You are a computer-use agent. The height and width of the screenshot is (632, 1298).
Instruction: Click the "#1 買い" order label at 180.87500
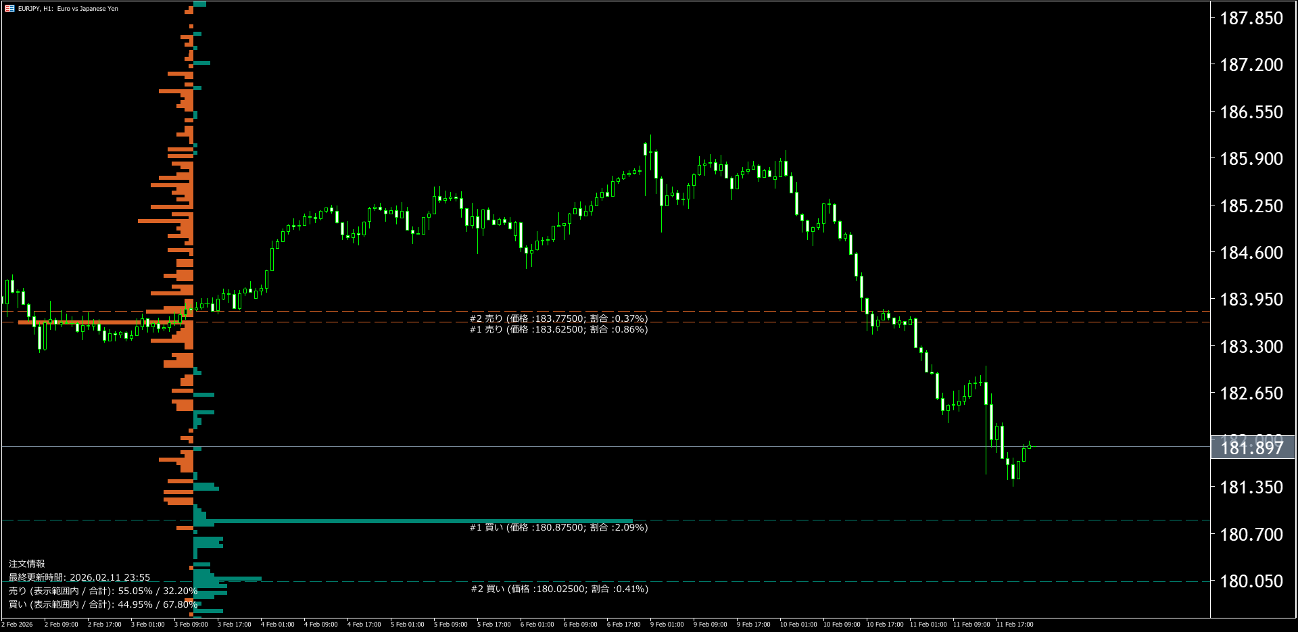(x=558, y=527)
